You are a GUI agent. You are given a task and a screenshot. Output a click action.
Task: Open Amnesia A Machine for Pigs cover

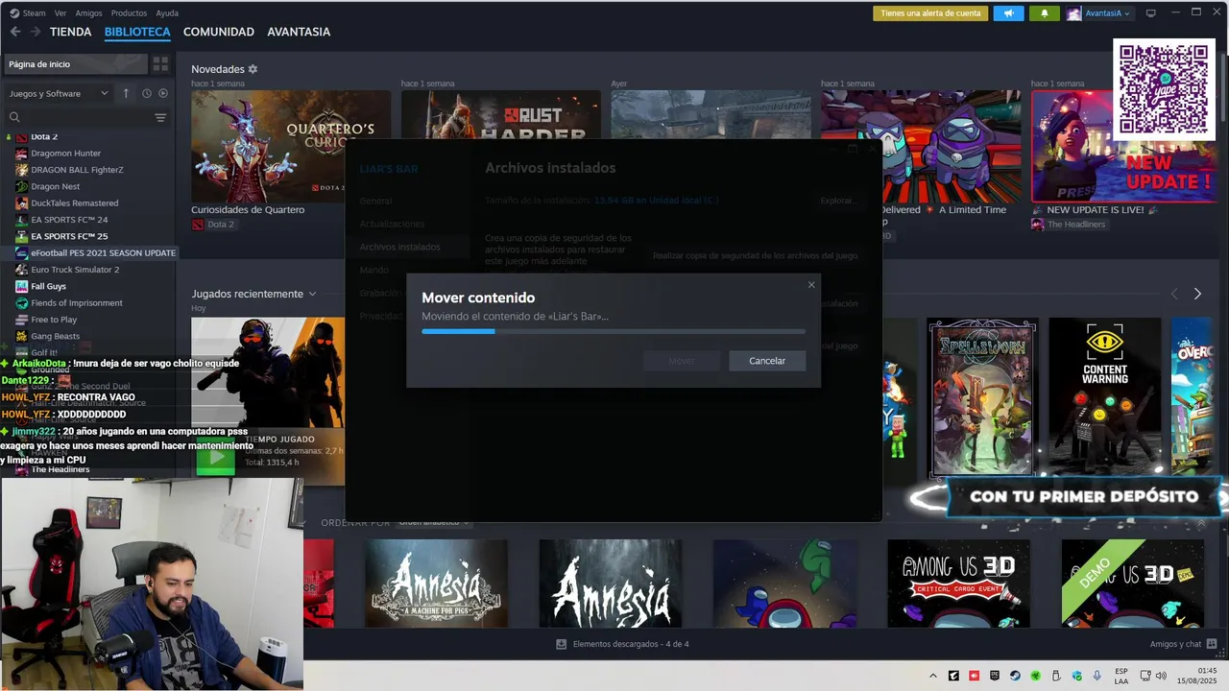tap(436, 584)
